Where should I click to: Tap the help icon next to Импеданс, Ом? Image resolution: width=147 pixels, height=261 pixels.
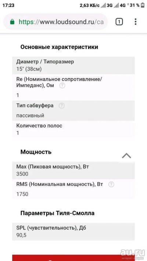click(x=62, y=86)
